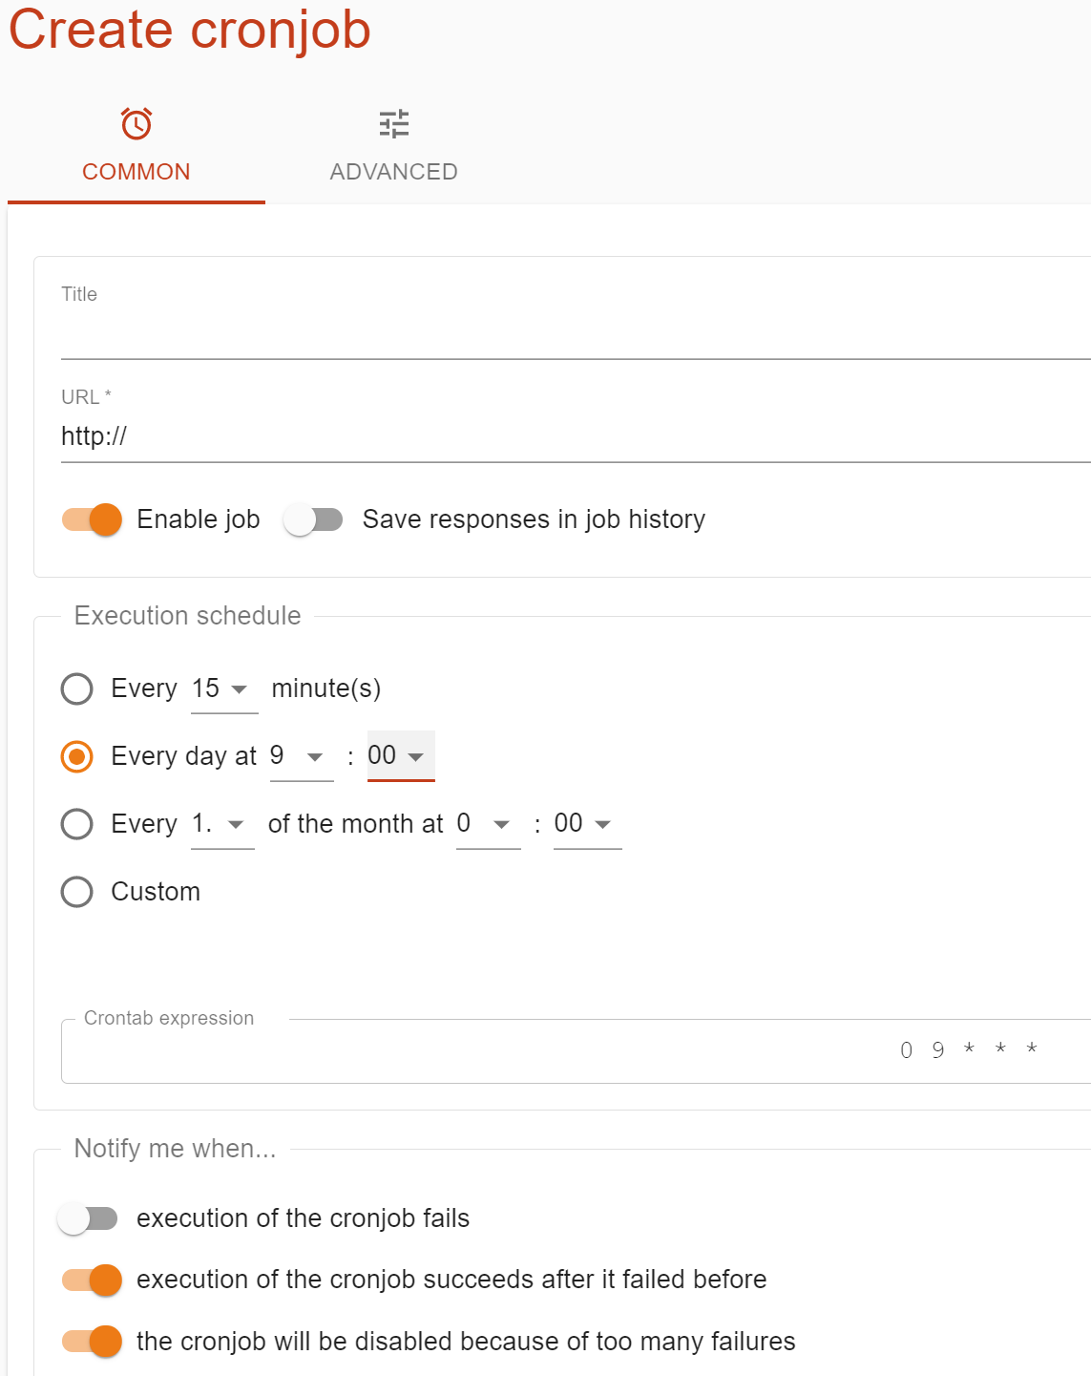Toggle notification for cronjob succeeds after failure
The width and height of the screenshot is (1091, 1376).
click(93, 1280)
